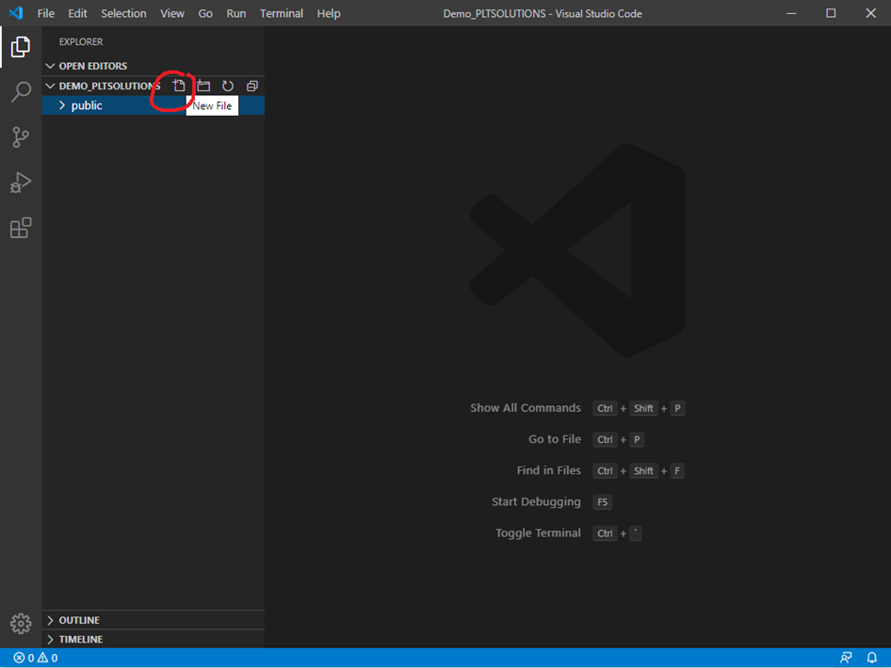
Task: Collapse the OPEN EDITORS section
Action: click(x=153, y=66)
